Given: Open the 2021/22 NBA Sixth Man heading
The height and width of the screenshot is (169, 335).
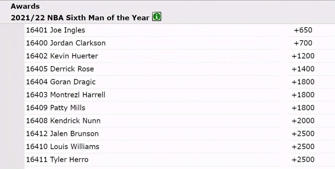Looking at the screenshot, I should [80, 18].
